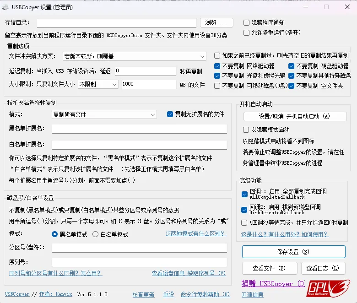Open 序列号和分区号有什么区别? 怎么用? link
The image size is (357, 303).
coord(55,273)
